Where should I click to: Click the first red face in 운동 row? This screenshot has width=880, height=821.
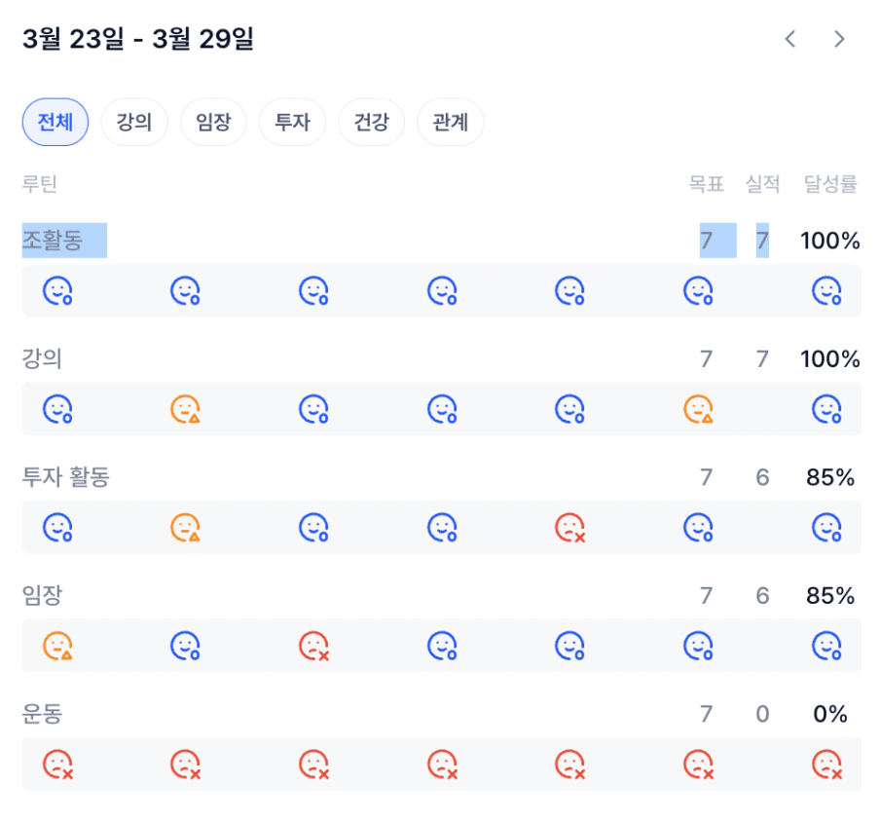click(x=57, y=765)
